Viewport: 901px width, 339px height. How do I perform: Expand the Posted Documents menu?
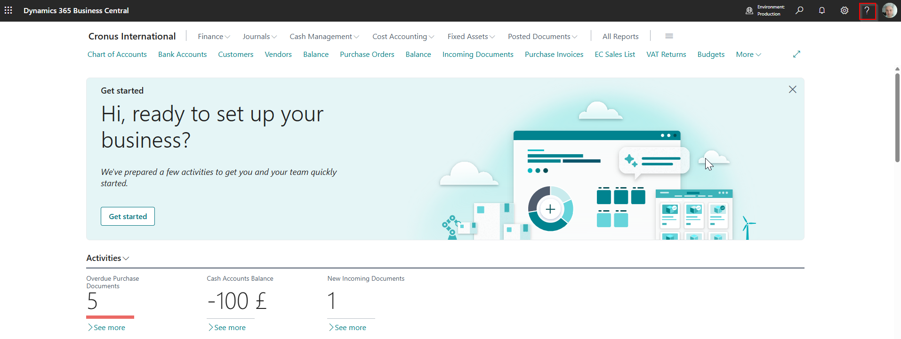[x=543, y=36]
